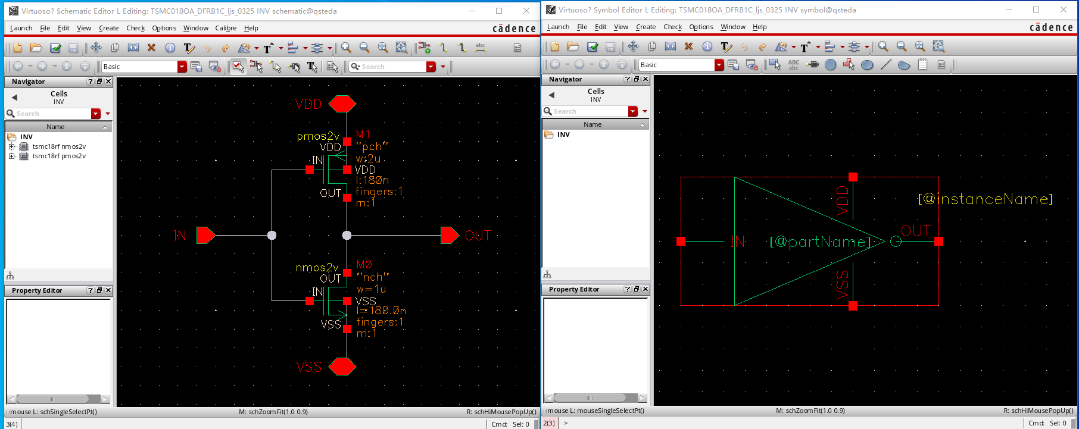This screenshot has width=1079, height=429.
Task: Click the Redo arrow in Schematic Editor
Action: tap(226, 48)
